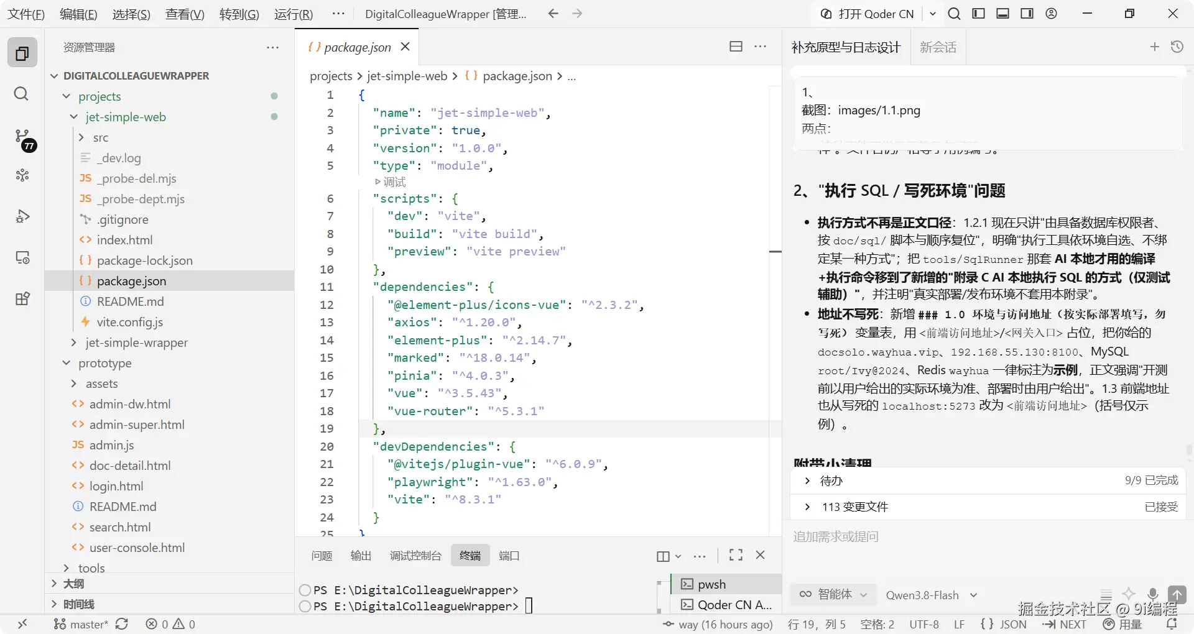Close the package.json editor tab
Screen dimensions: 1194x634
pyautogui.click(x=405, y=47)
